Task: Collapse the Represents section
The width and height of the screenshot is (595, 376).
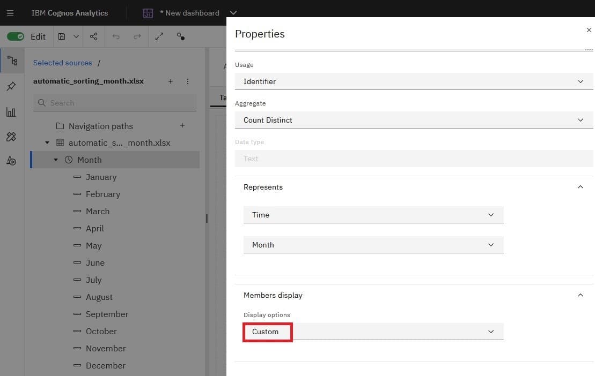Action: [x=580, y=187]
